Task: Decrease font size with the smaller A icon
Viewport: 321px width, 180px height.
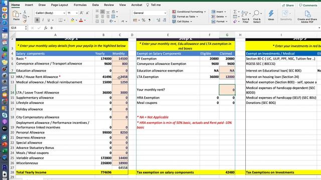Action: 87,13
